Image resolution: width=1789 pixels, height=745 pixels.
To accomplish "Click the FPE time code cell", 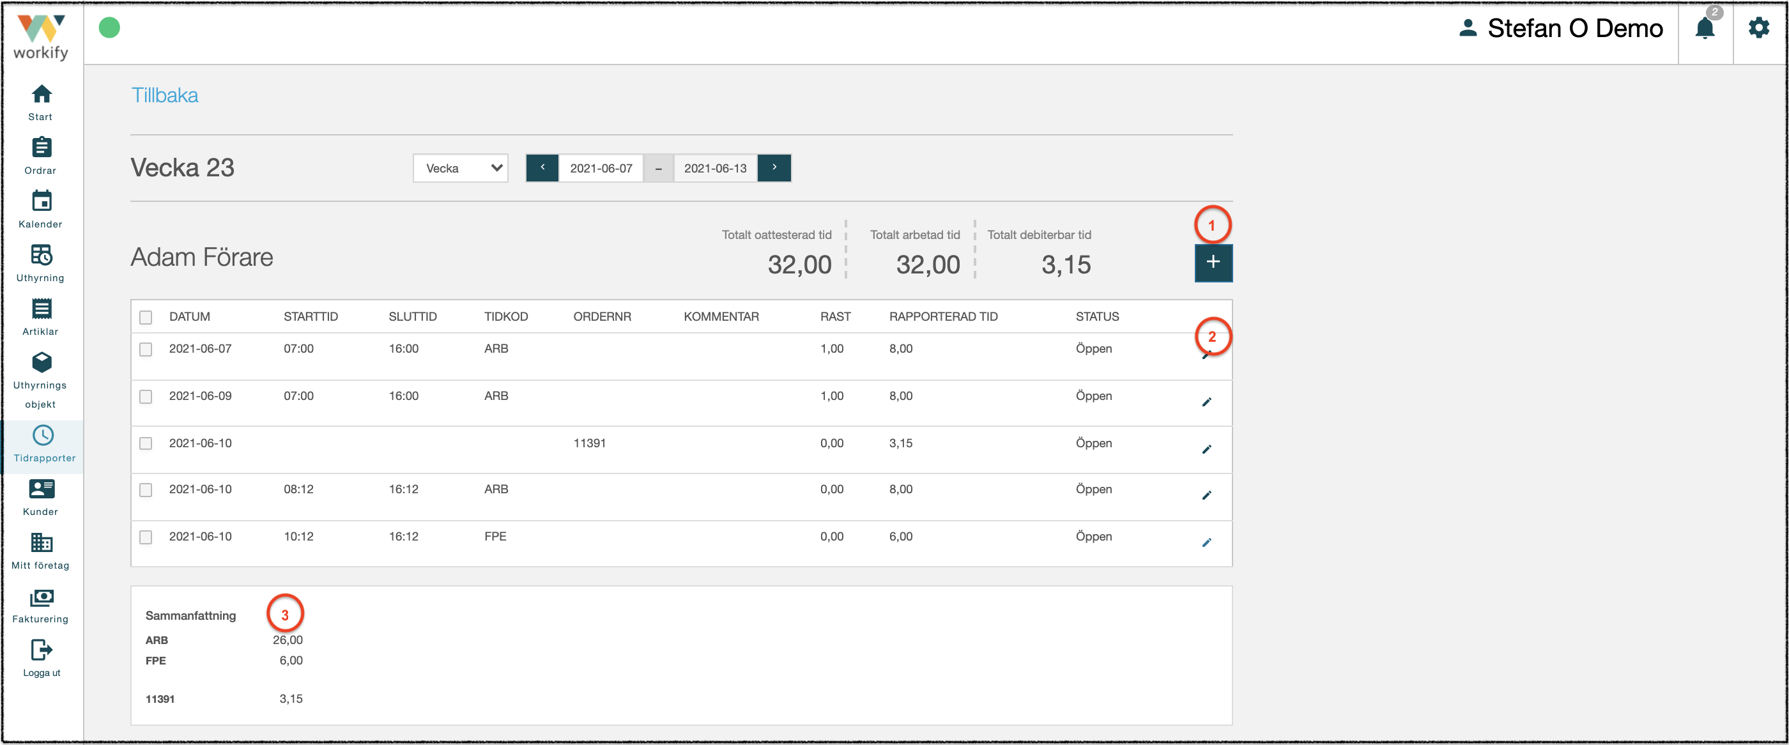I will pos(495,536).
